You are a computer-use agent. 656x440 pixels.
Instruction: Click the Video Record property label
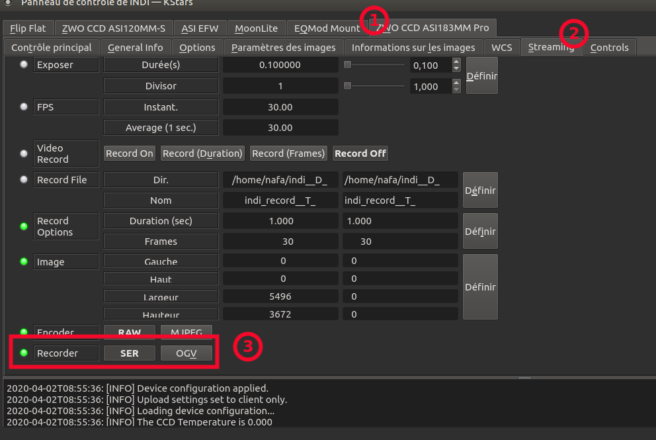coord(65,154)
